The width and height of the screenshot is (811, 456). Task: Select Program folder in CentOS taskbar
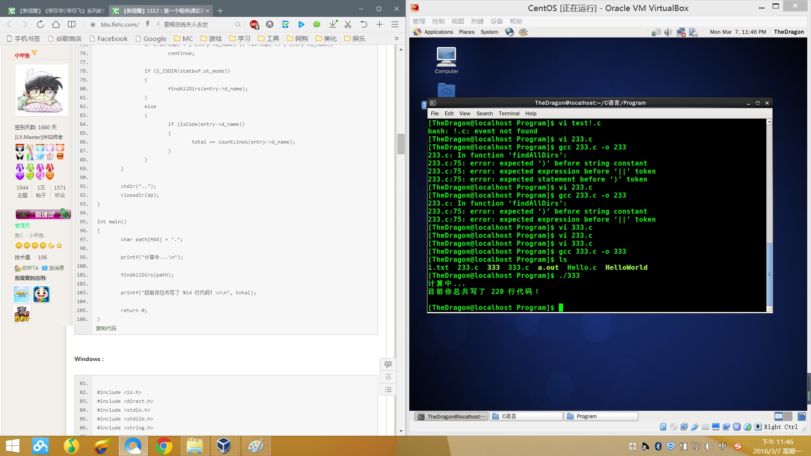click(x=601, y=416)
